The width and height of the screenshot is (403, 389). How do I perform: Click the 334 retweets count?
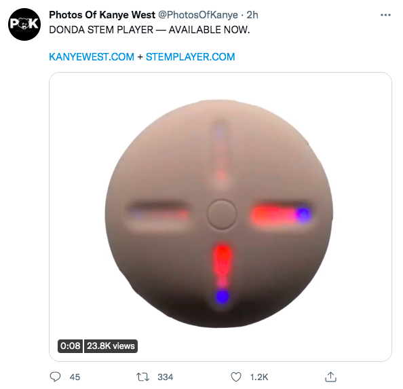166,377
